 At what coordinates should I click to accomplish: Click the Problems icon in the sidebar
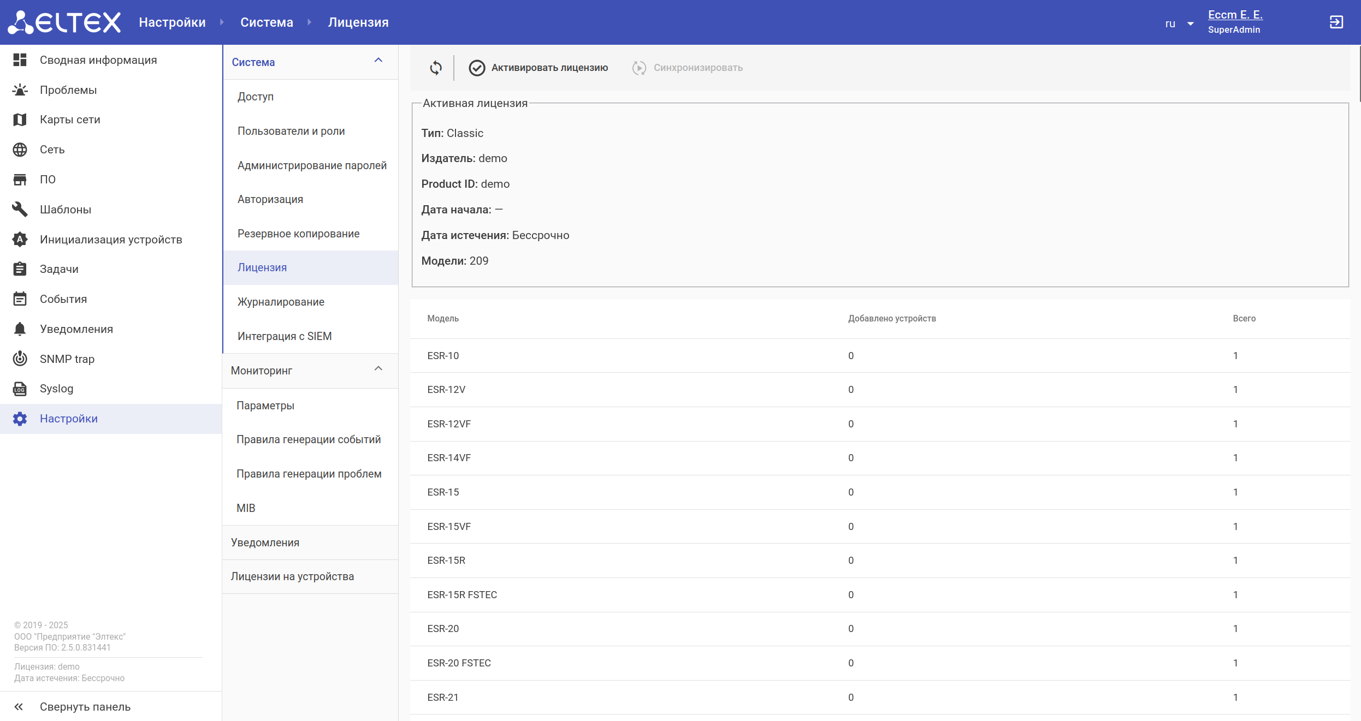coord(20,90)
